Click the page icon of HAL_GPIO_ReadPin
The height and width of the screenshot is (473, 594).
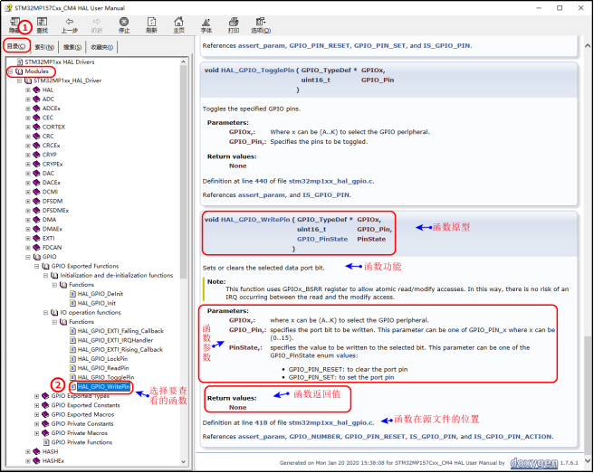pos(73,368)
